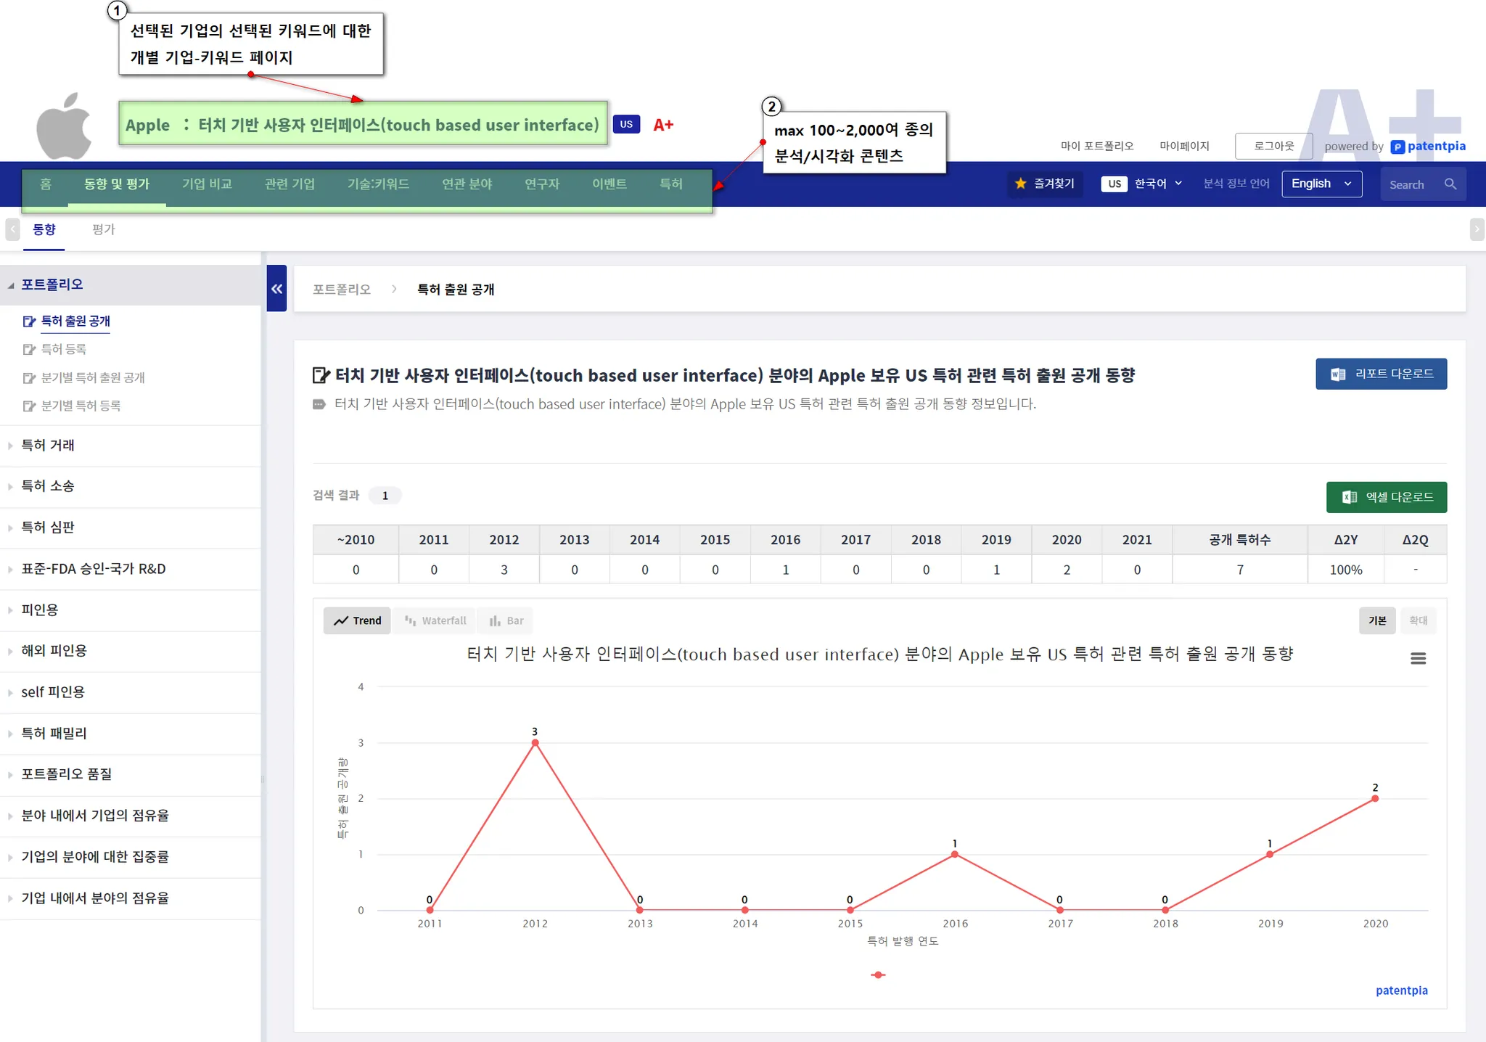Collapse sidebar with double-chevron icon
Viewport: 1486px width, 1042px height.
[276, 289]
